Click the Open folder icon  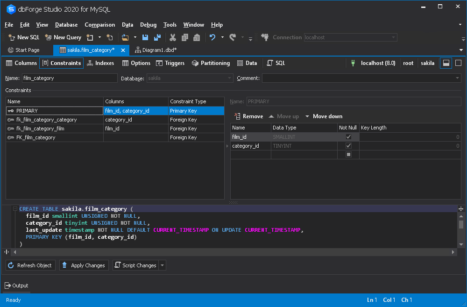[125, 37]
